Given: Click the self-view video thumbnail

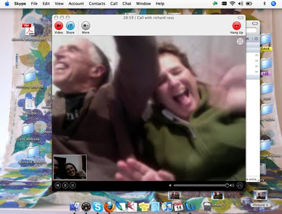Looking at the screenshot, I should click(70, 167).
